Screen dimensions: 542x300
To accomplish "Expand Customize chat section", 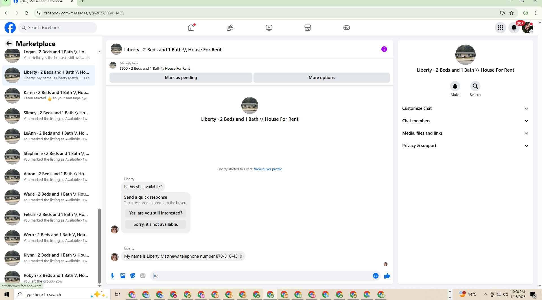I will point(465,108).
